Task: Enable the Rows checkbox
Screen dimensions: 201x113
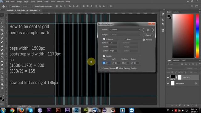Action: click(125, 39)
